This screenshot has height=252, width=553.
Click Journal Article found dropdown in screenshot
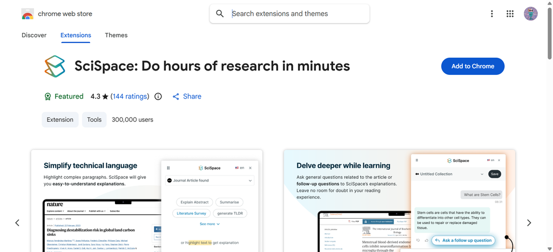pyautogui.click(x=210, y=180)
